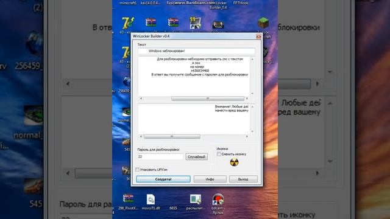Screen dimensions: 390x219
Task: Click down arrow of warning text area scrollbar
Action: 252,131
